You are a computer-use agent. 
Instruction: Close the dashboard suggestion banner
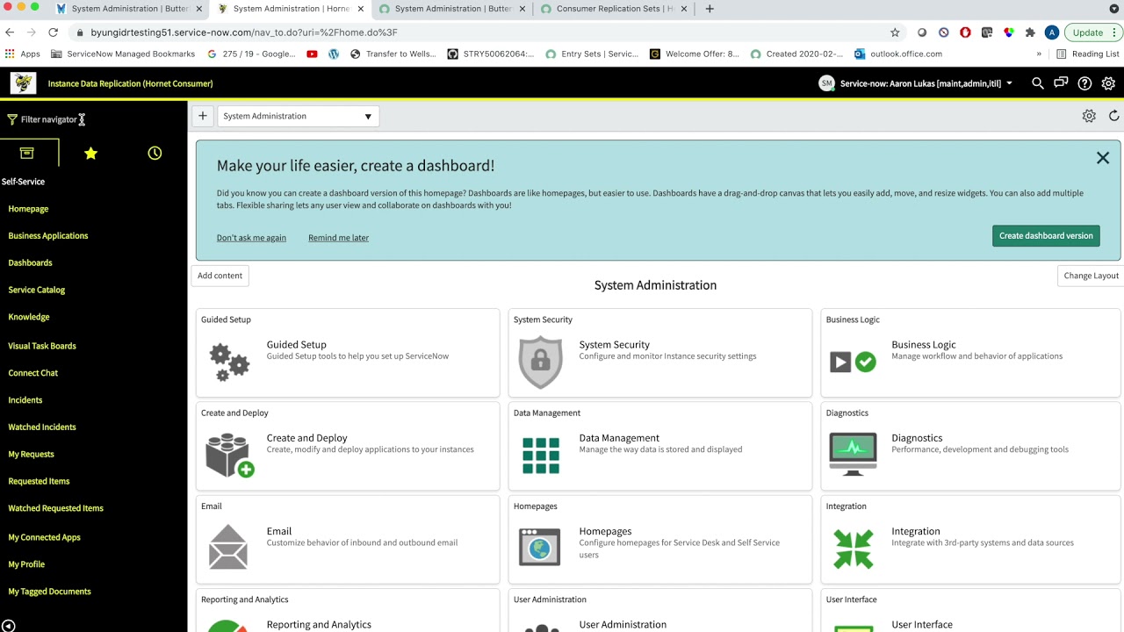tap(1103, 158)
